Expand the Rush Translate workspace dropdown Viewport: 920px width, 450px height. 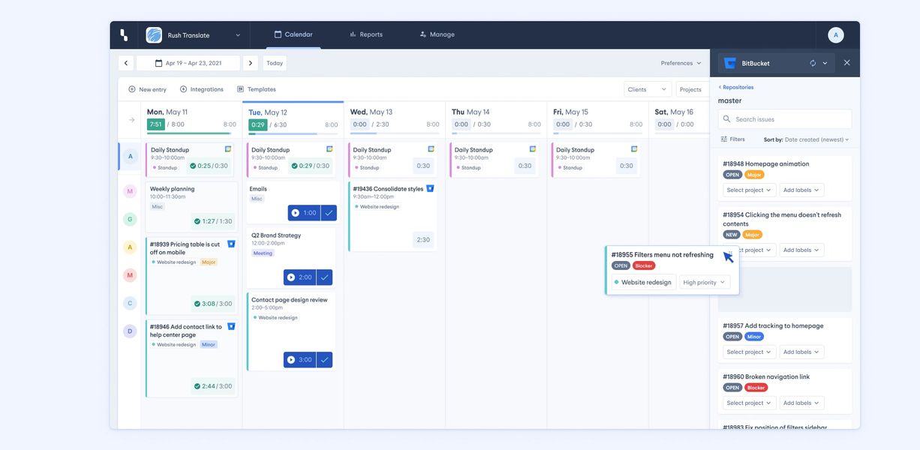coord(238,35)
